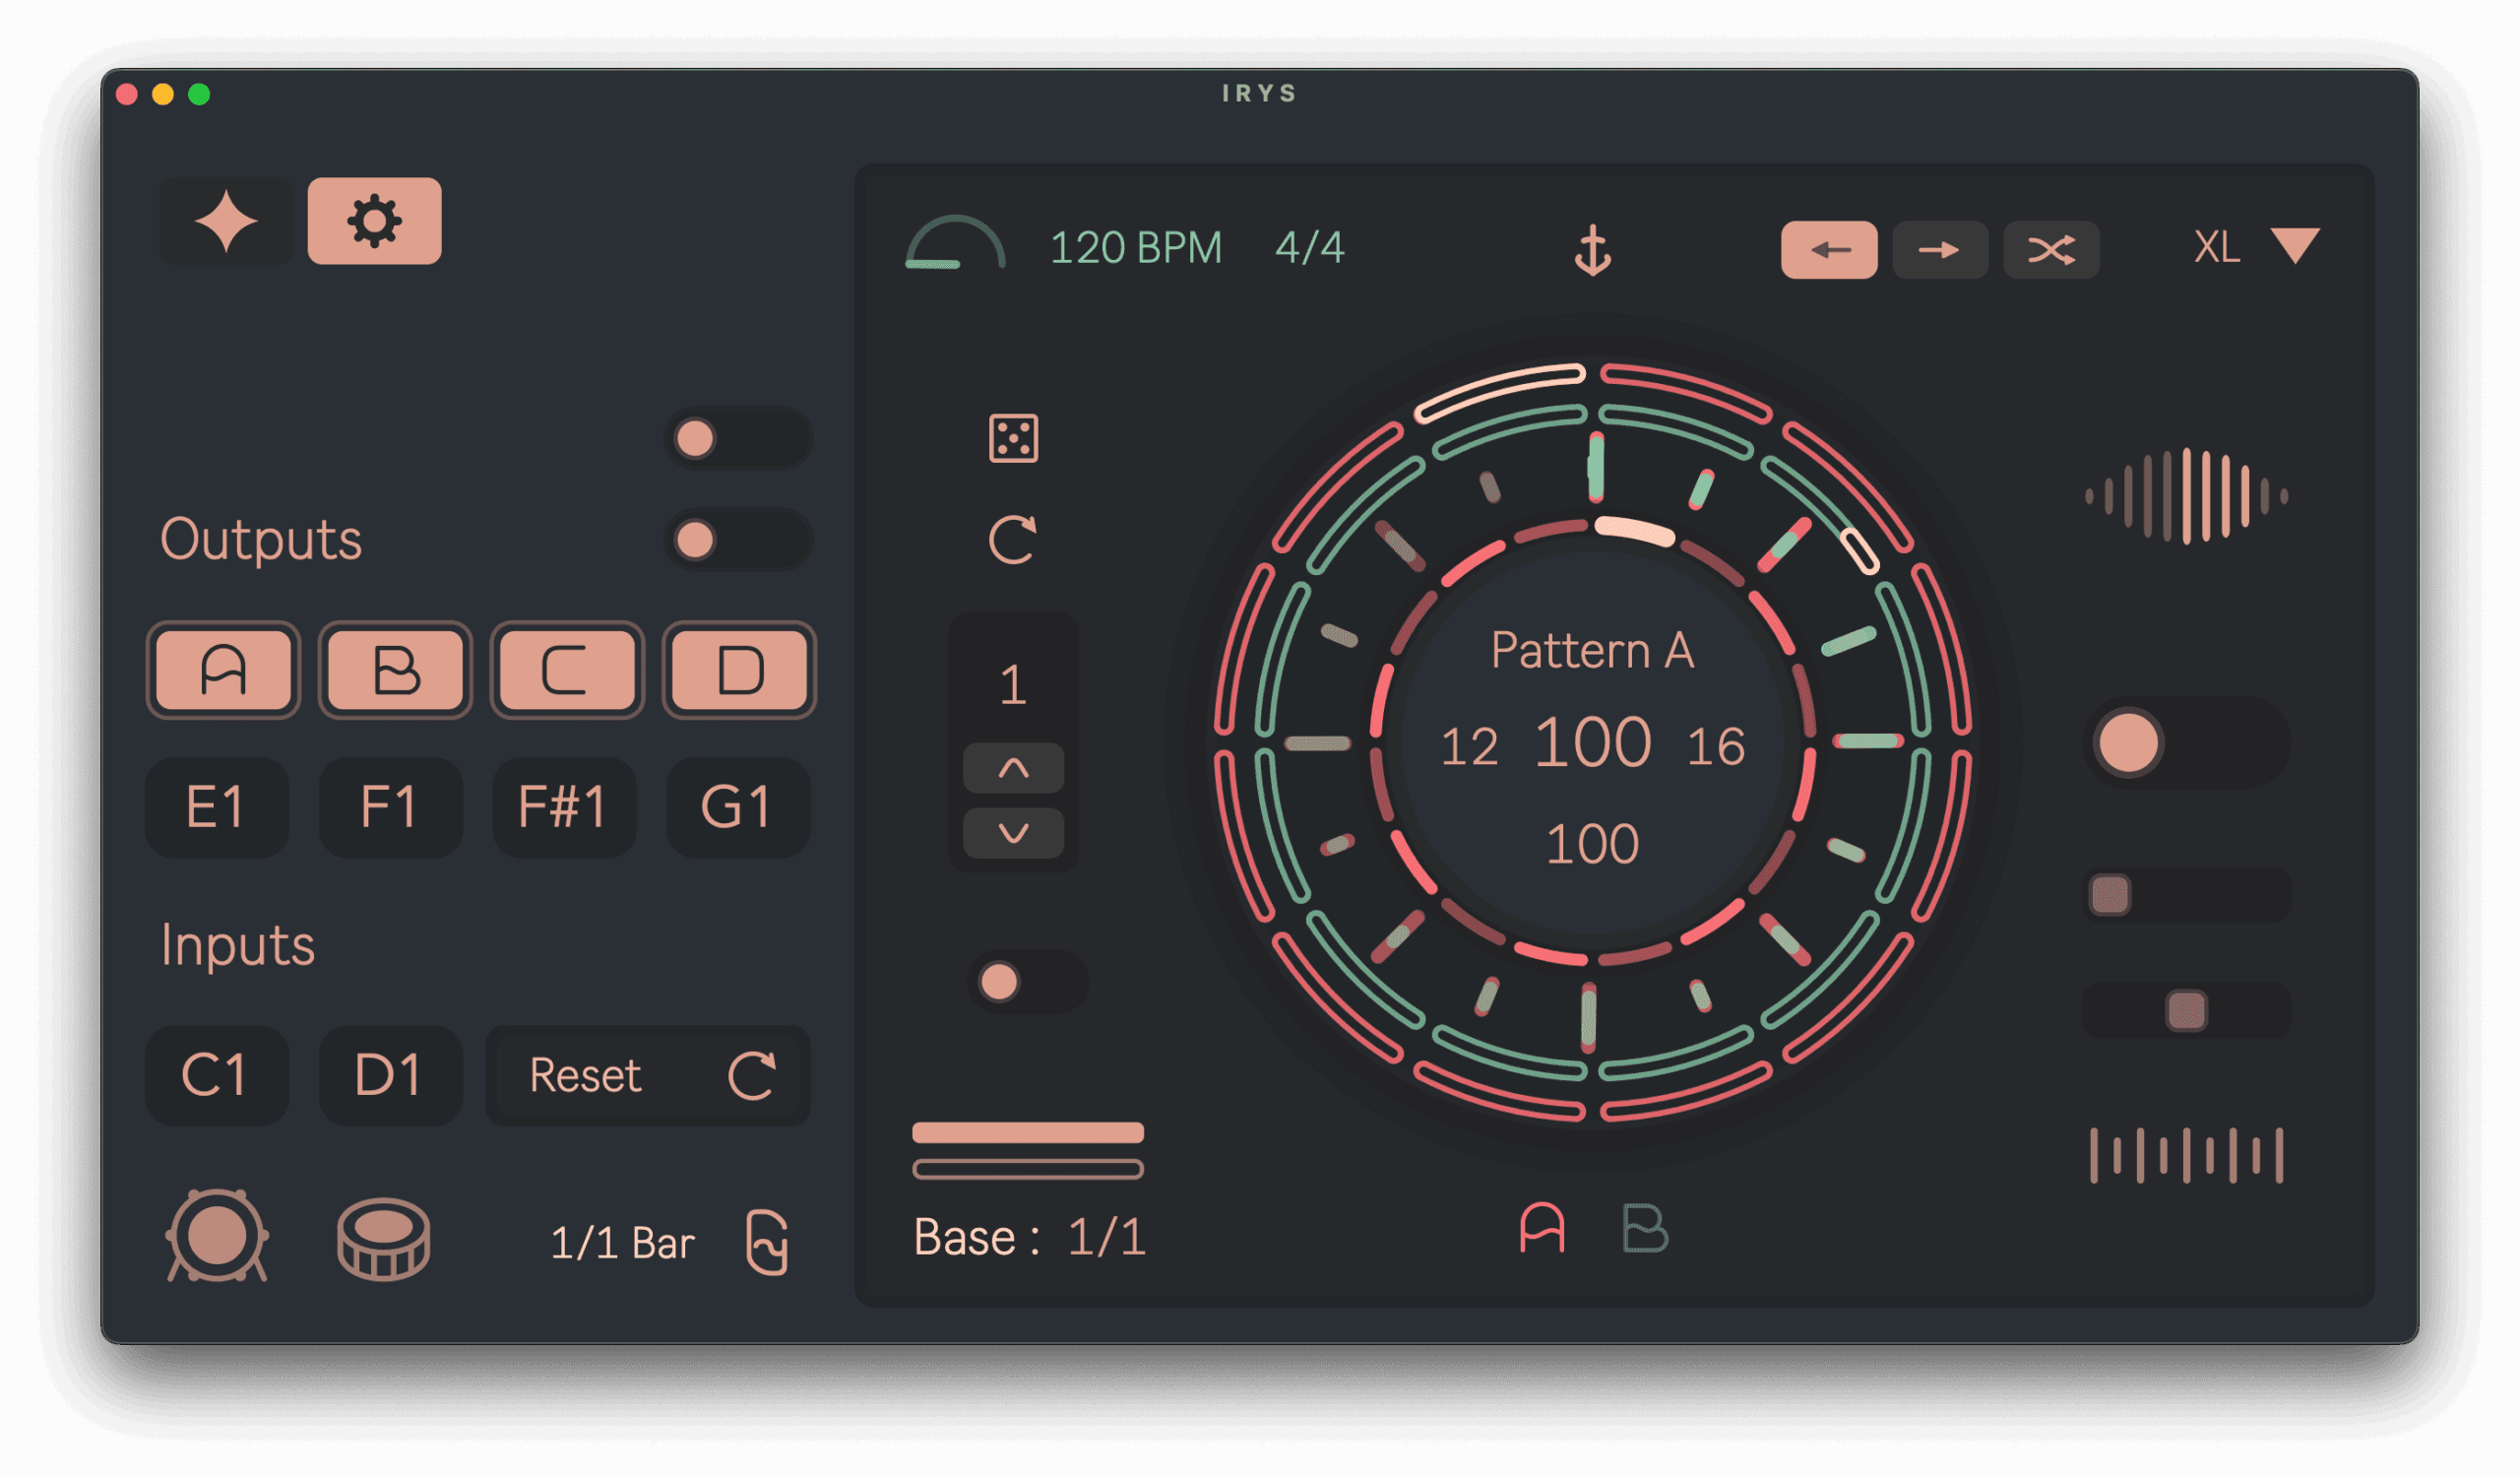
Task: Click the Reset input button
Action: [x=648, y=1076]
